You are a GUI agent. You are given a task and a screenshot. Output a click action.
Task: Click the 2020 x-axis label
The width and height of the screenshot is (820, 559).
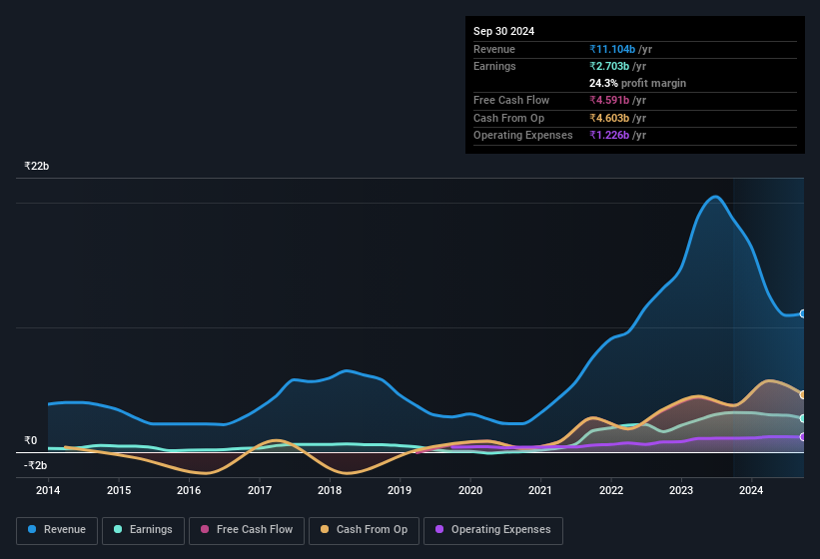point(470,490)
